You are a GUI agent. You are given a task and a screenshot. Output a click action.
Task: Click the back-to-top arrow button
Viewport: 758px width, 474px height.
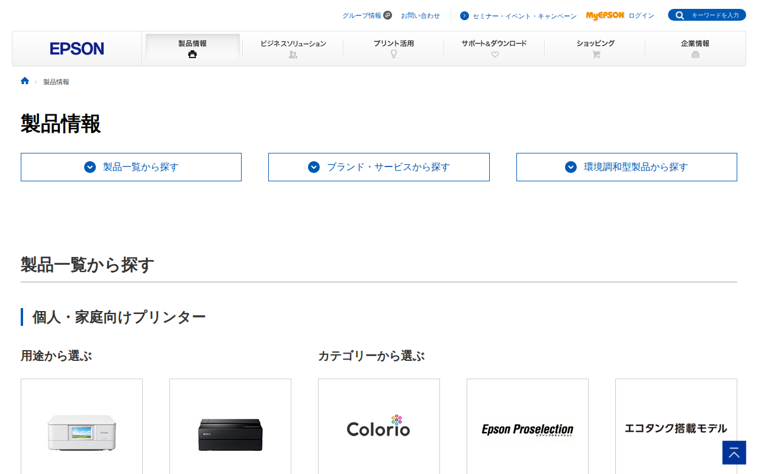pyautogui.click(x=734, y=453)
